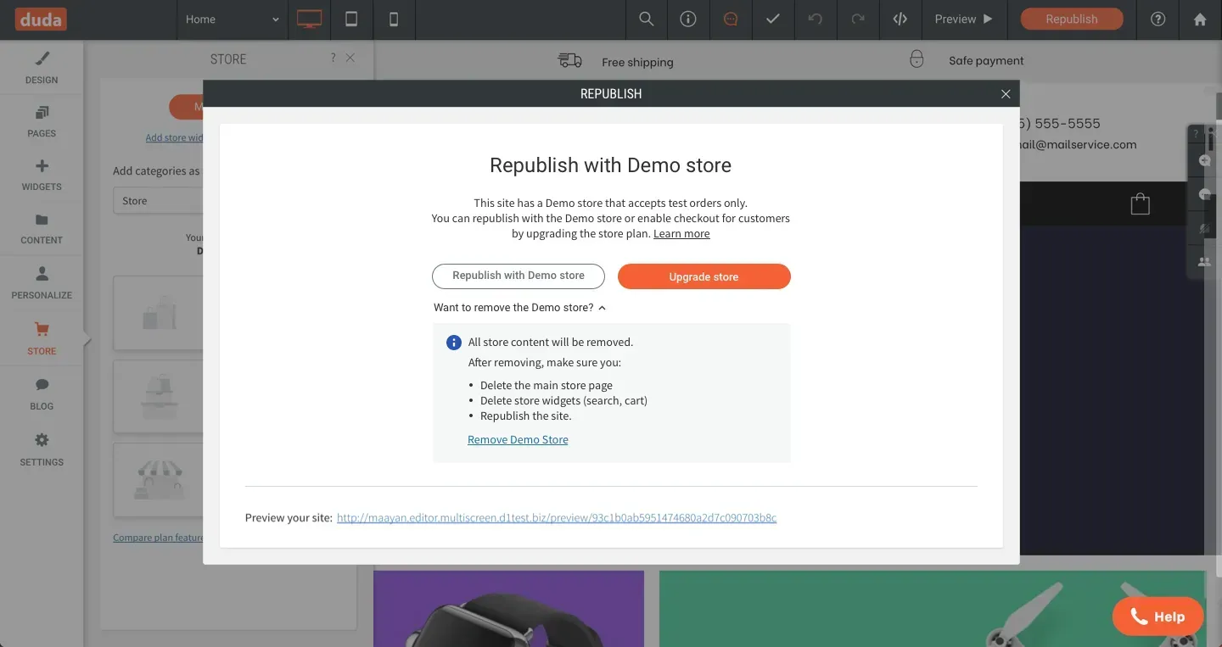This screenshot has height=647, width=1222.
Task: Switch to tablet view
Action: (x=351, y=20)
